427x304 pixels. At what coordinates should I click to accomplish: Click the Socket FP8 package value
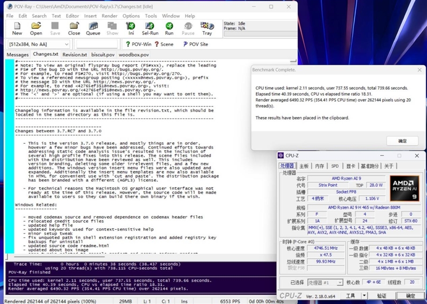346,192
